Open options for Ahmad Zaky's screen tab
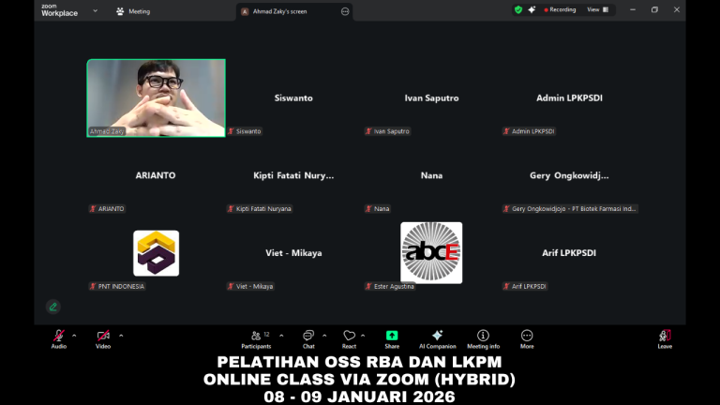The width and height of the screenshot is (720, 405). (345, 11)
